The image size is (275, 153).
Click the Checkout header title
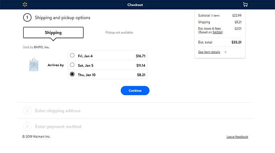click(135, 5)
